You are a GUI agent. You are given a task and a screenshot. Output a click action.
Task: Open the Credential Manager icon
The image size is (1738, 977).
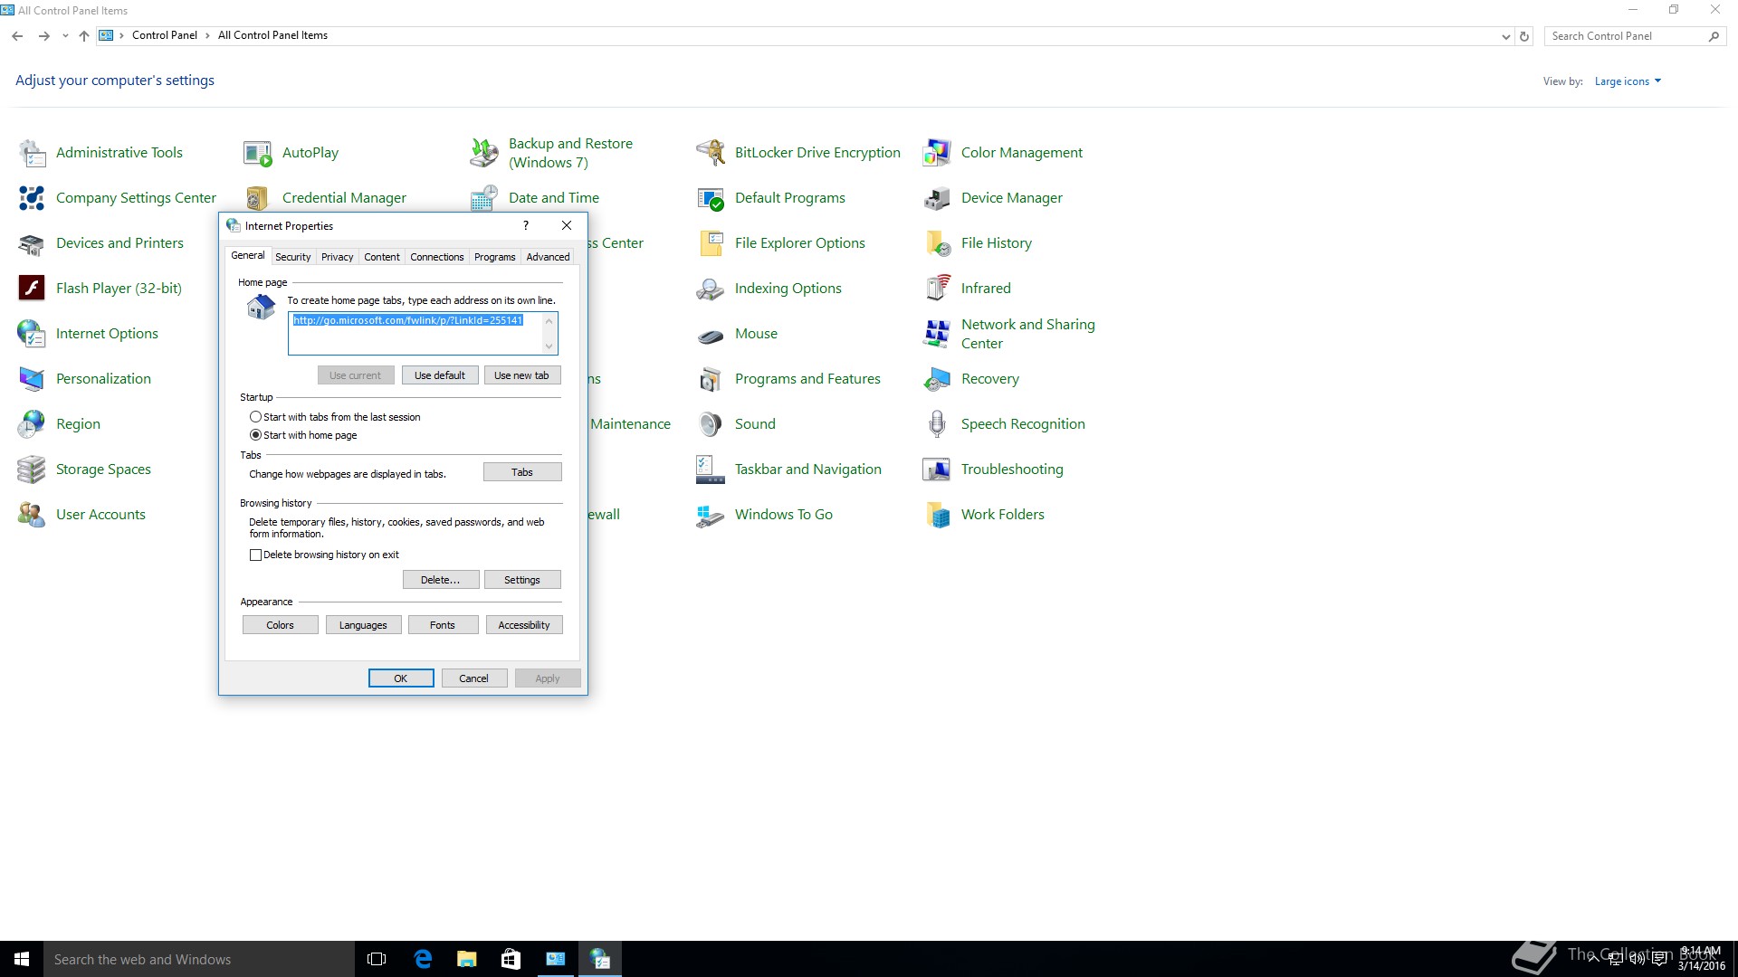tap(258, 198)
